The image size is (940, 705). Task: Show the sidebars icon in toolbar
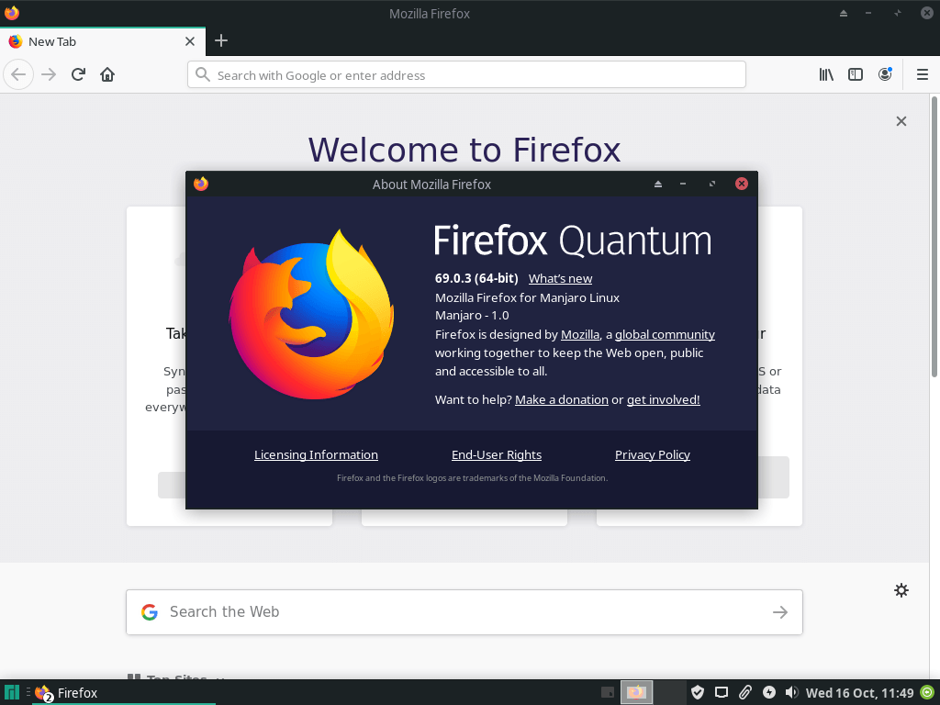pos(856,74)
